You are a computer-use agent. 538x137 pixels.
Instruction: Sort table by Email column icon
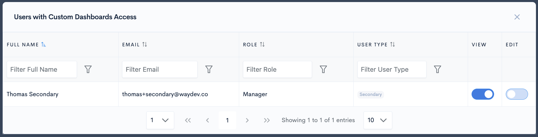145,45
